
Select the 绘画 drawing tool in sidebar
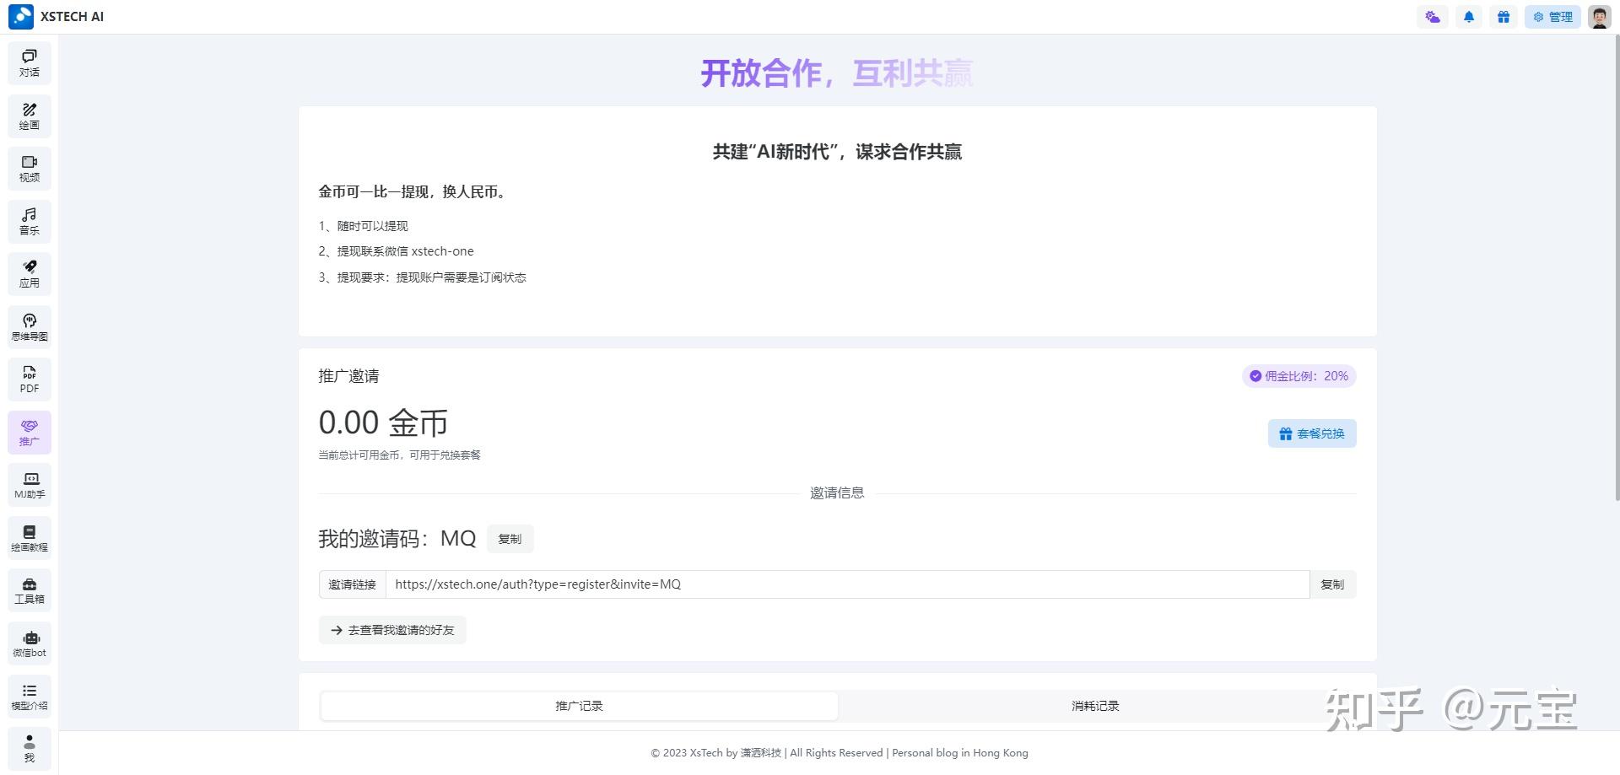coord(29,116)
